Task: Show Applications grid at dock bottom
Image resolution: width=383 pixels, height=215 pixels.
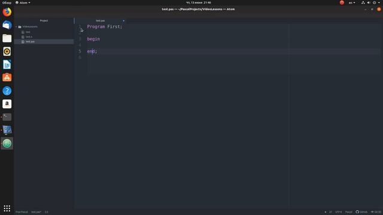Action: click(7, 208)
